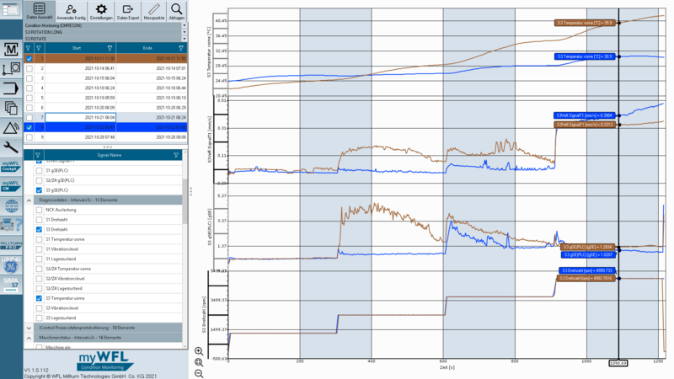The image size is (674, 379).
Task: Click the Signal-Name column header
Action: 110,155
